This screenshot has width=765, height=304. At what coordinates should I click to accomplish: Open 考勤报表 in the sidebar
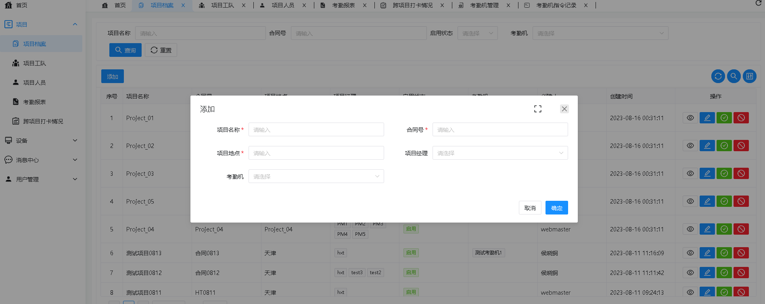(x=34, y=102)
